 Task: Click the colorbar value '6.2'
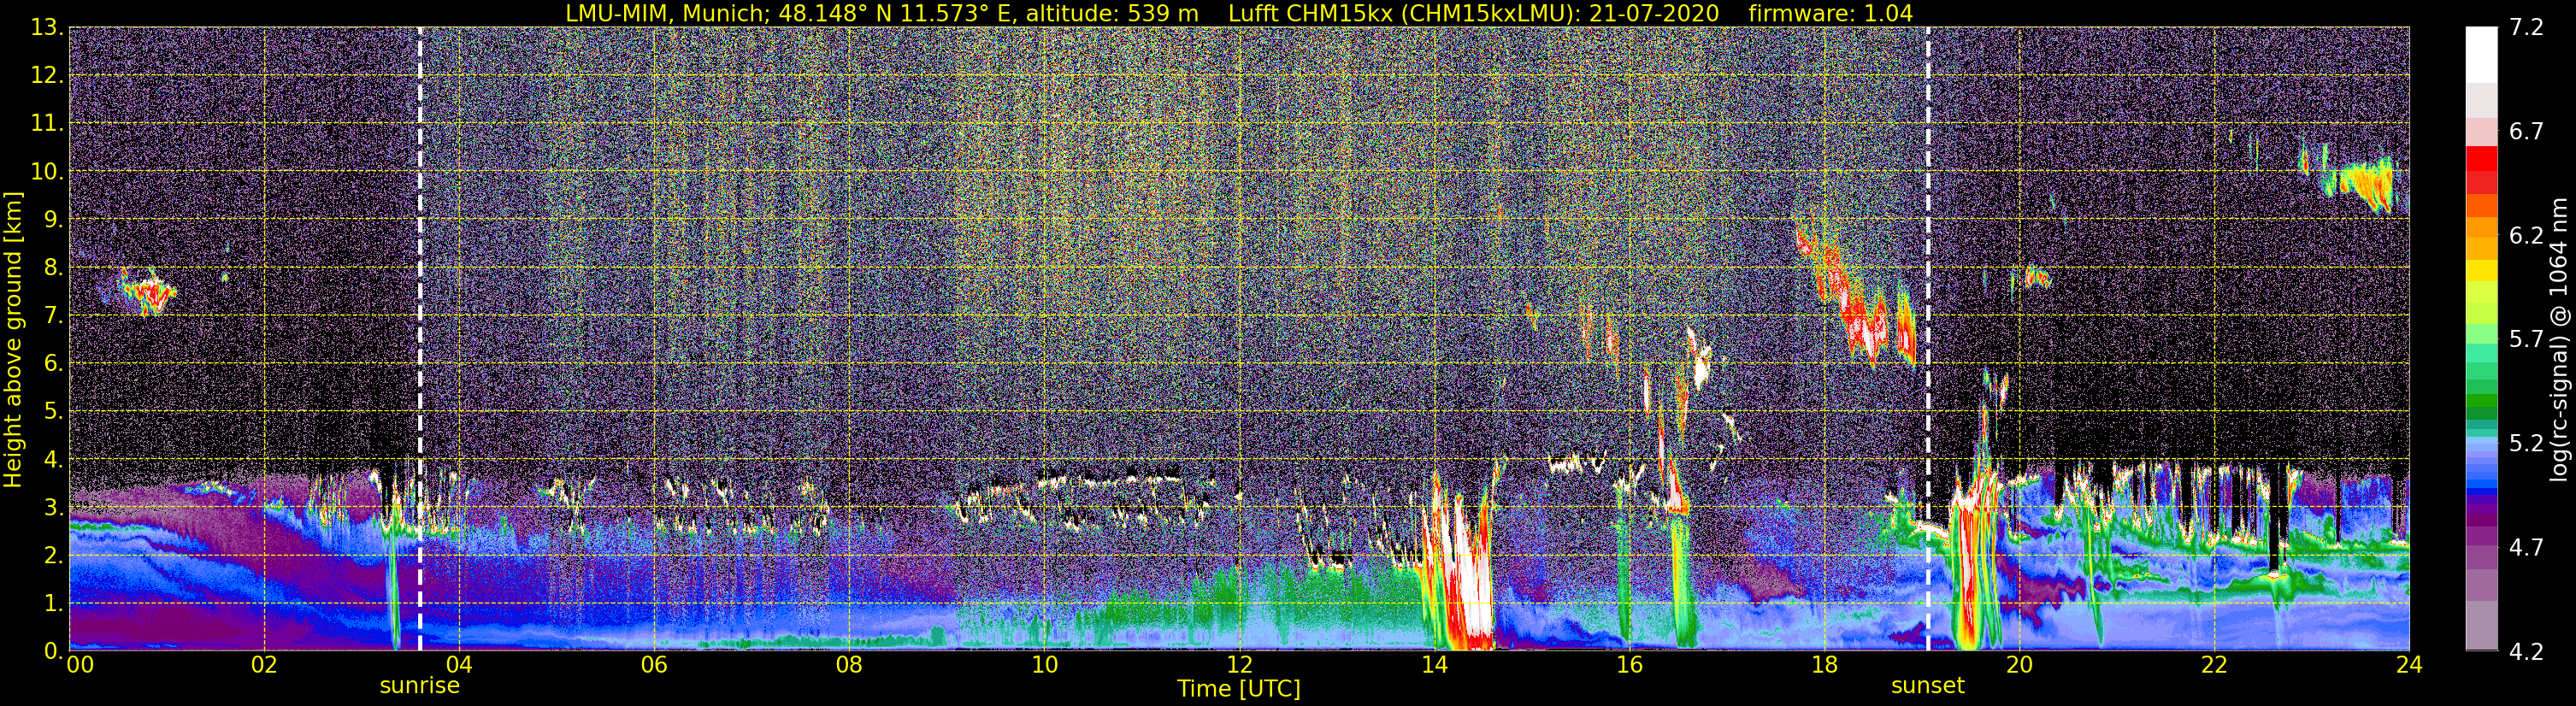click(x=2526, y=235)
